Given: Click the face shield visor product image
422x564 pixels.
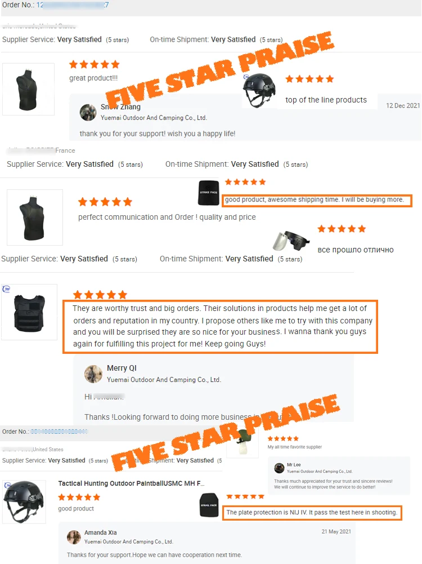Looking at the screenshot, I should pos(291,241).
